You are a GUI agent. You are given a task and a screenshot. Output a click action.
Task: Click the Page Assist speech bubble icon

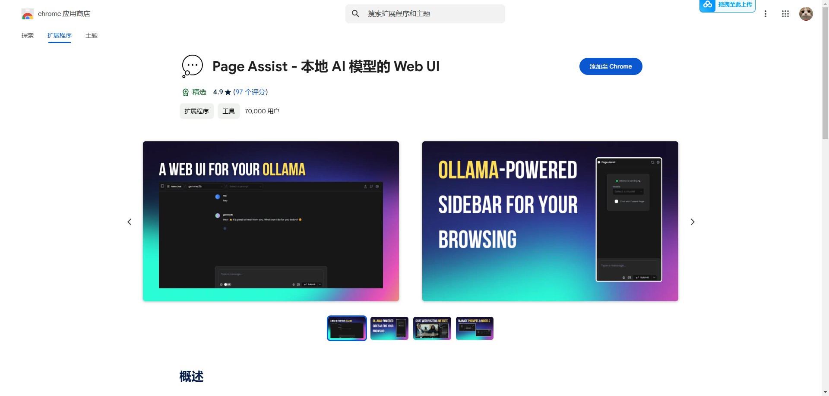[x=192, y=66]
